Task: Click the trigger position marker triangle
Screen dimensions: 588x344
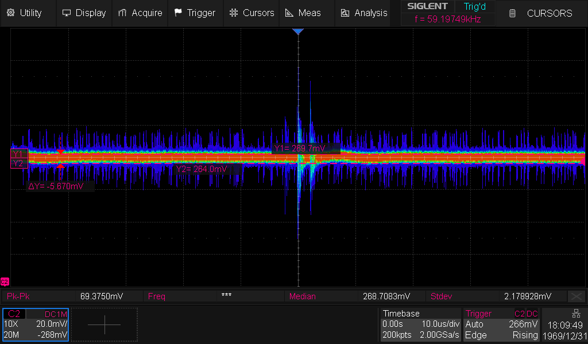Action: [x=297, y=32]
